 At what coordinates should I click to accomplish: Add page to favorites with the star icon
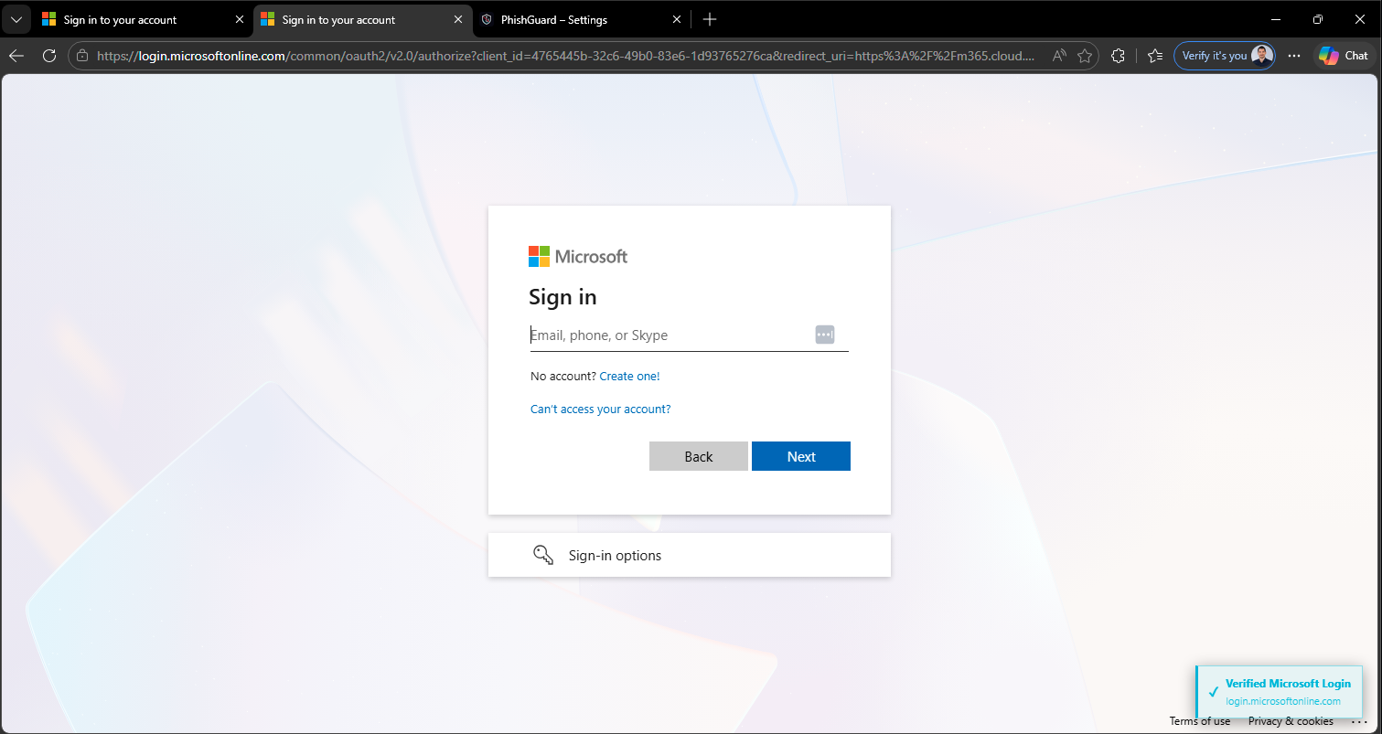click(1085, 56)
